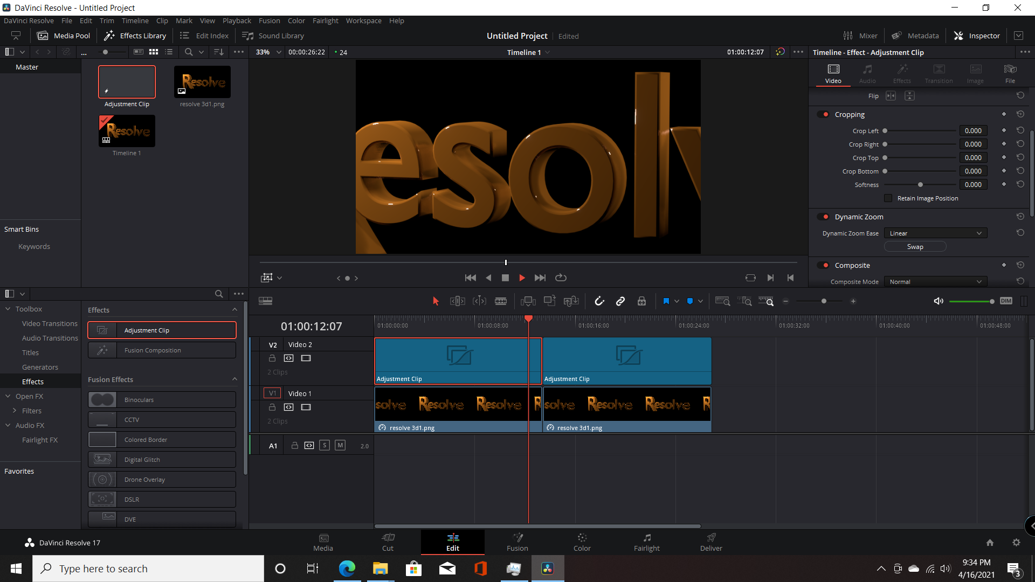Open the Mixer panel
Screen dimensions: 1035x582
point(860,36)
